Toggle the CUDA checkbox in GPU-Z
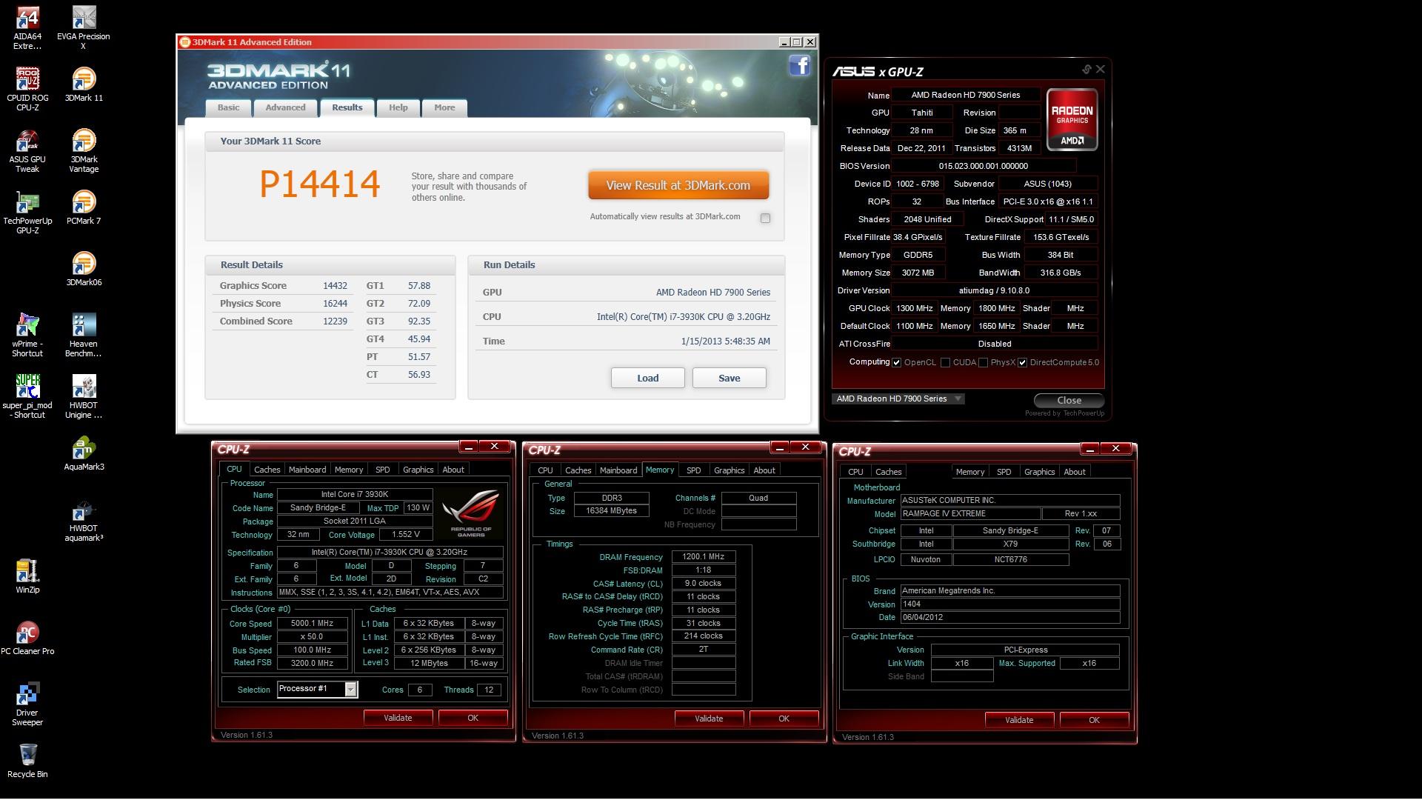 pos(945,363)
